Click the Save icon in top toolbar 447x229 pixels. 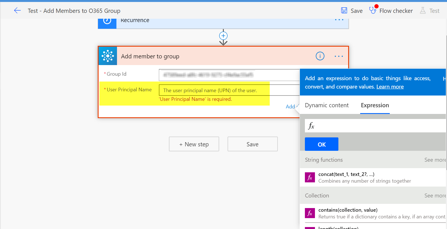pos(344,11)
